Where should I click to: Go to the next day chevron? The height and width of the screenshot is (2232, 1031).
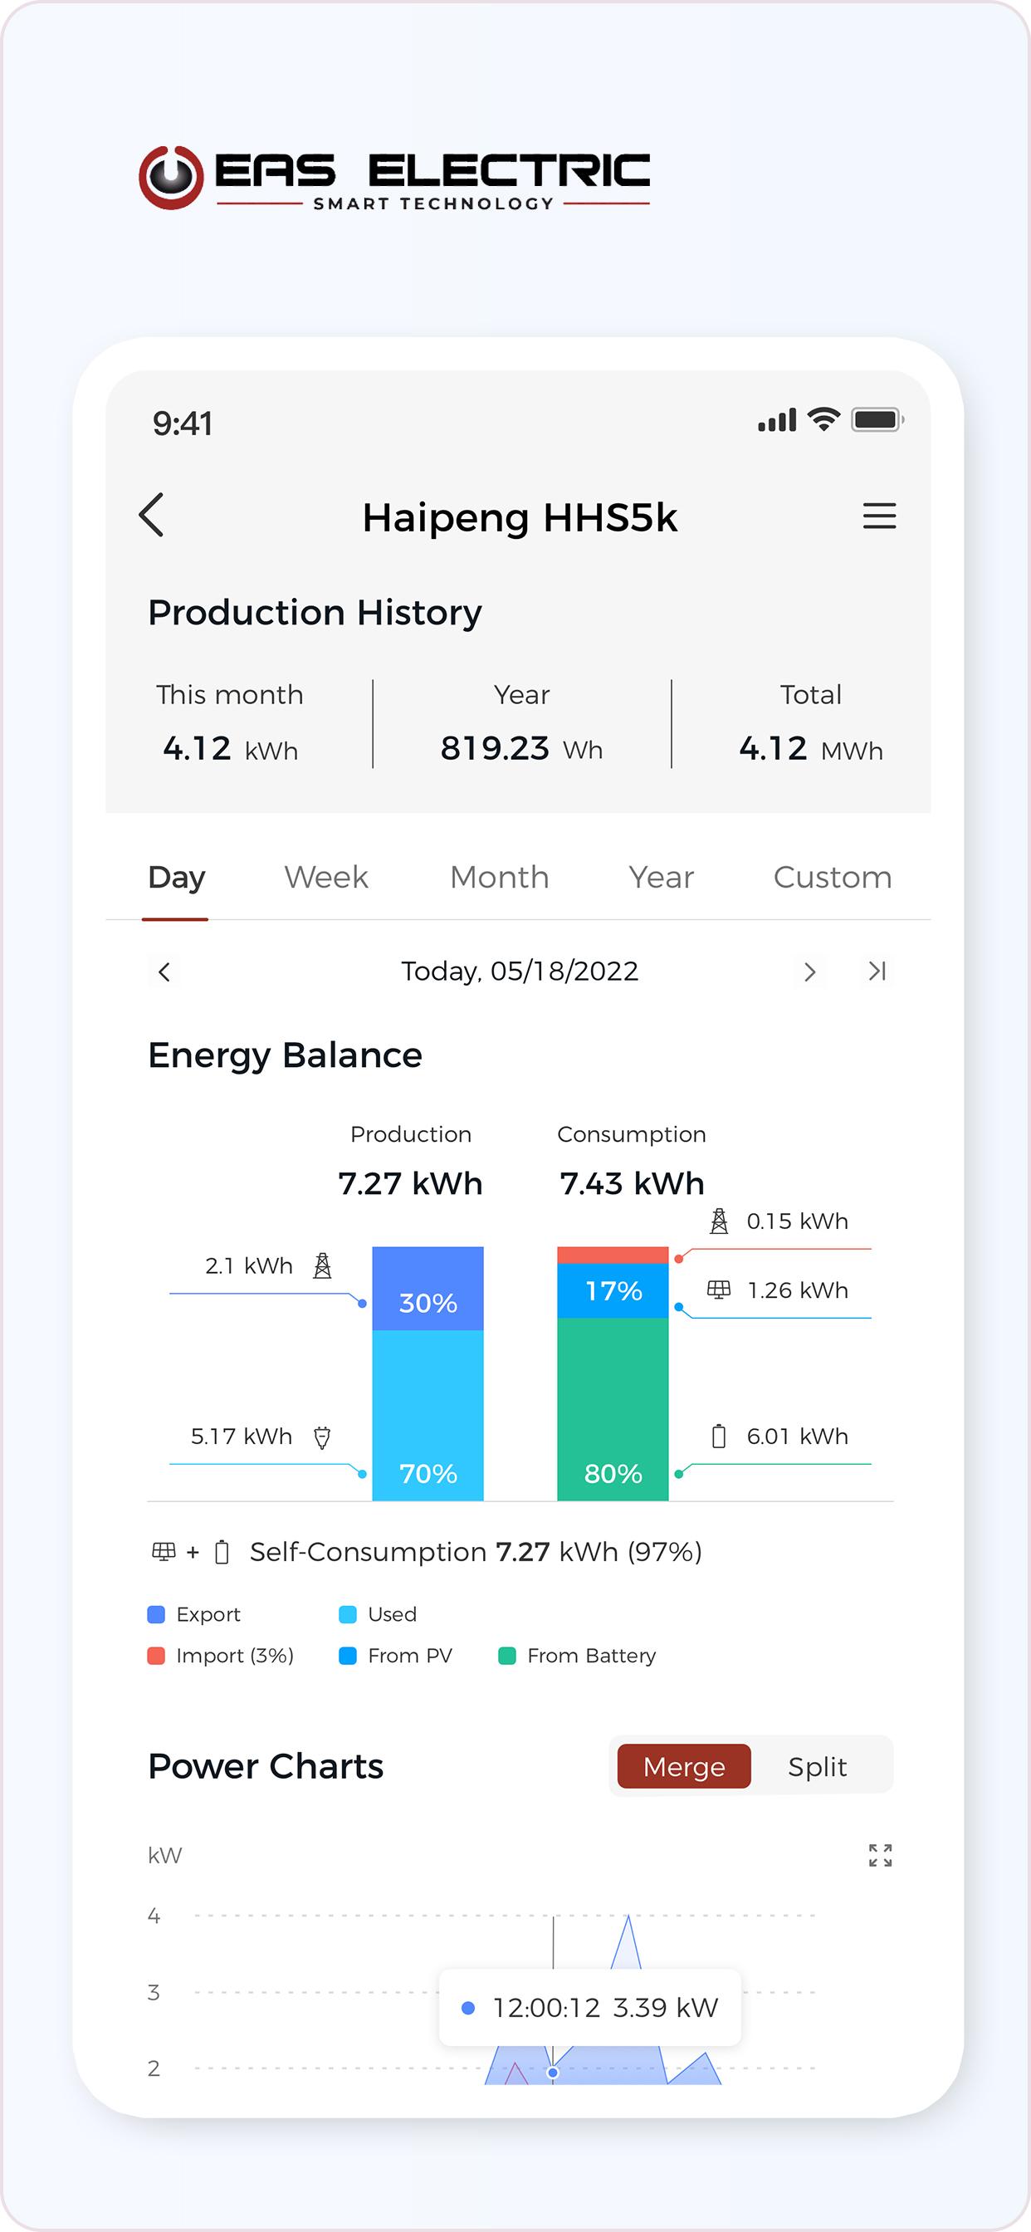[810, 972]
